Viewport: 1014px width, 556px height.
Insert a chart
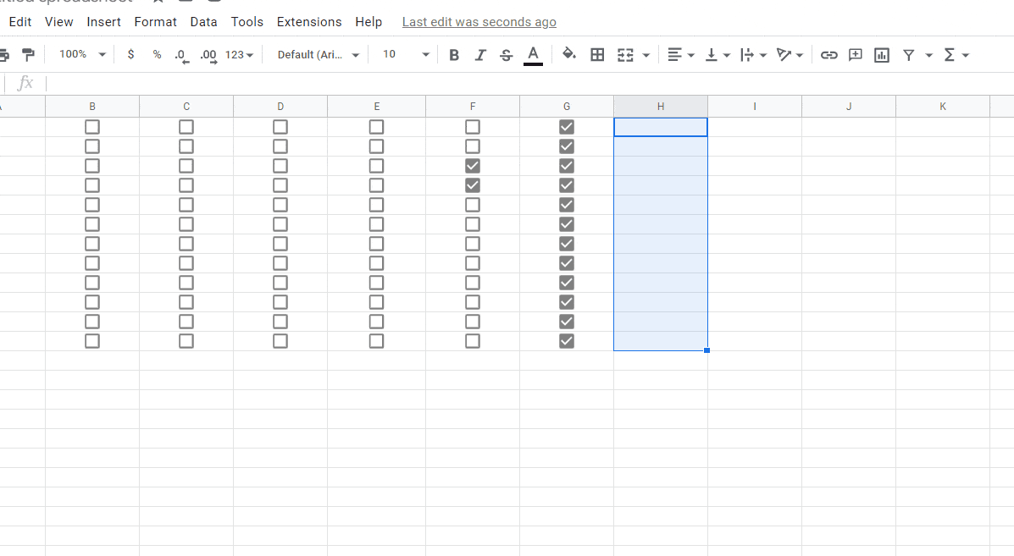(881, 54)
